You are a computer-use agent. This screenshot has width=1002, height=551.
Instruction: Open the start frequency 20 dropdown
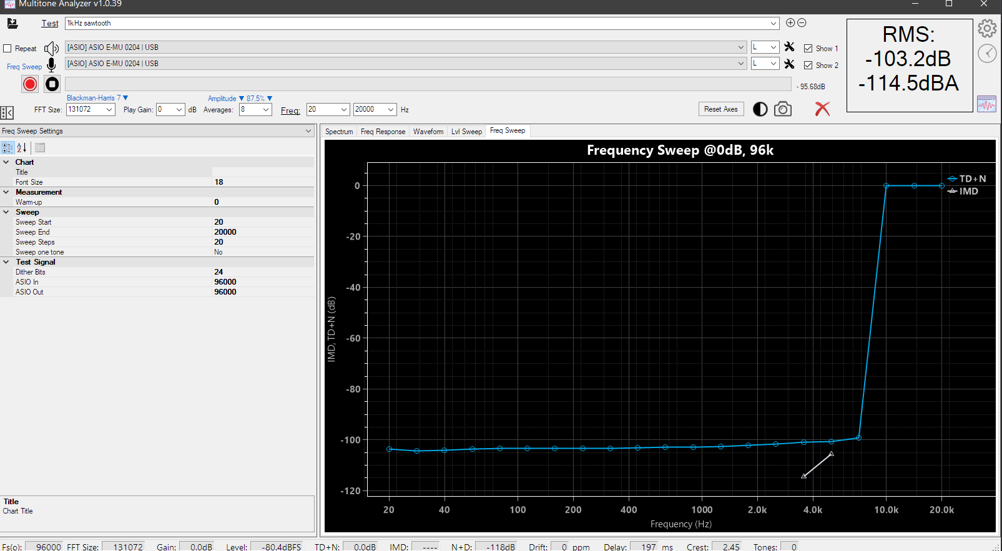coord(343,109)
